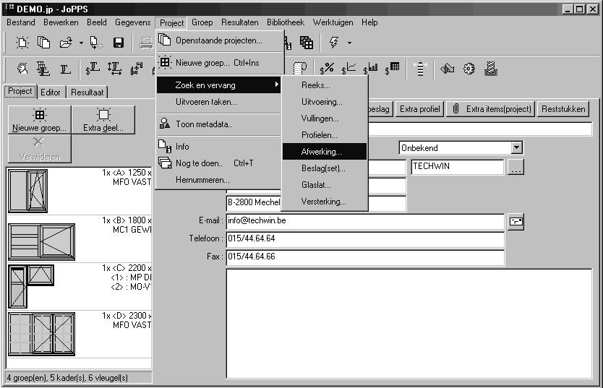Choose Nieuwe groep in Project menu

[219, 63]
